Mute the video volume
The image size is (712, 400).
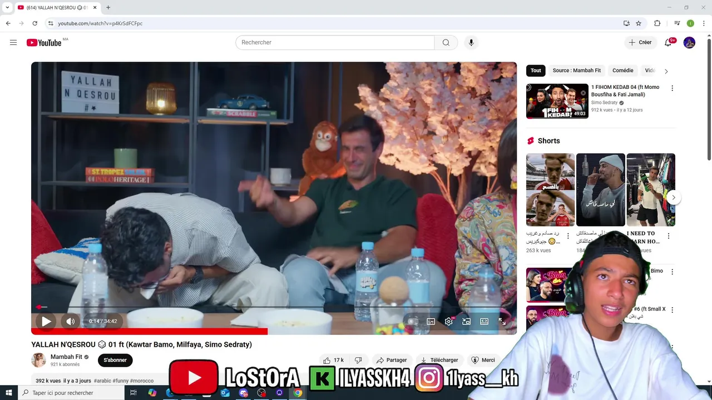click(70, 321)
